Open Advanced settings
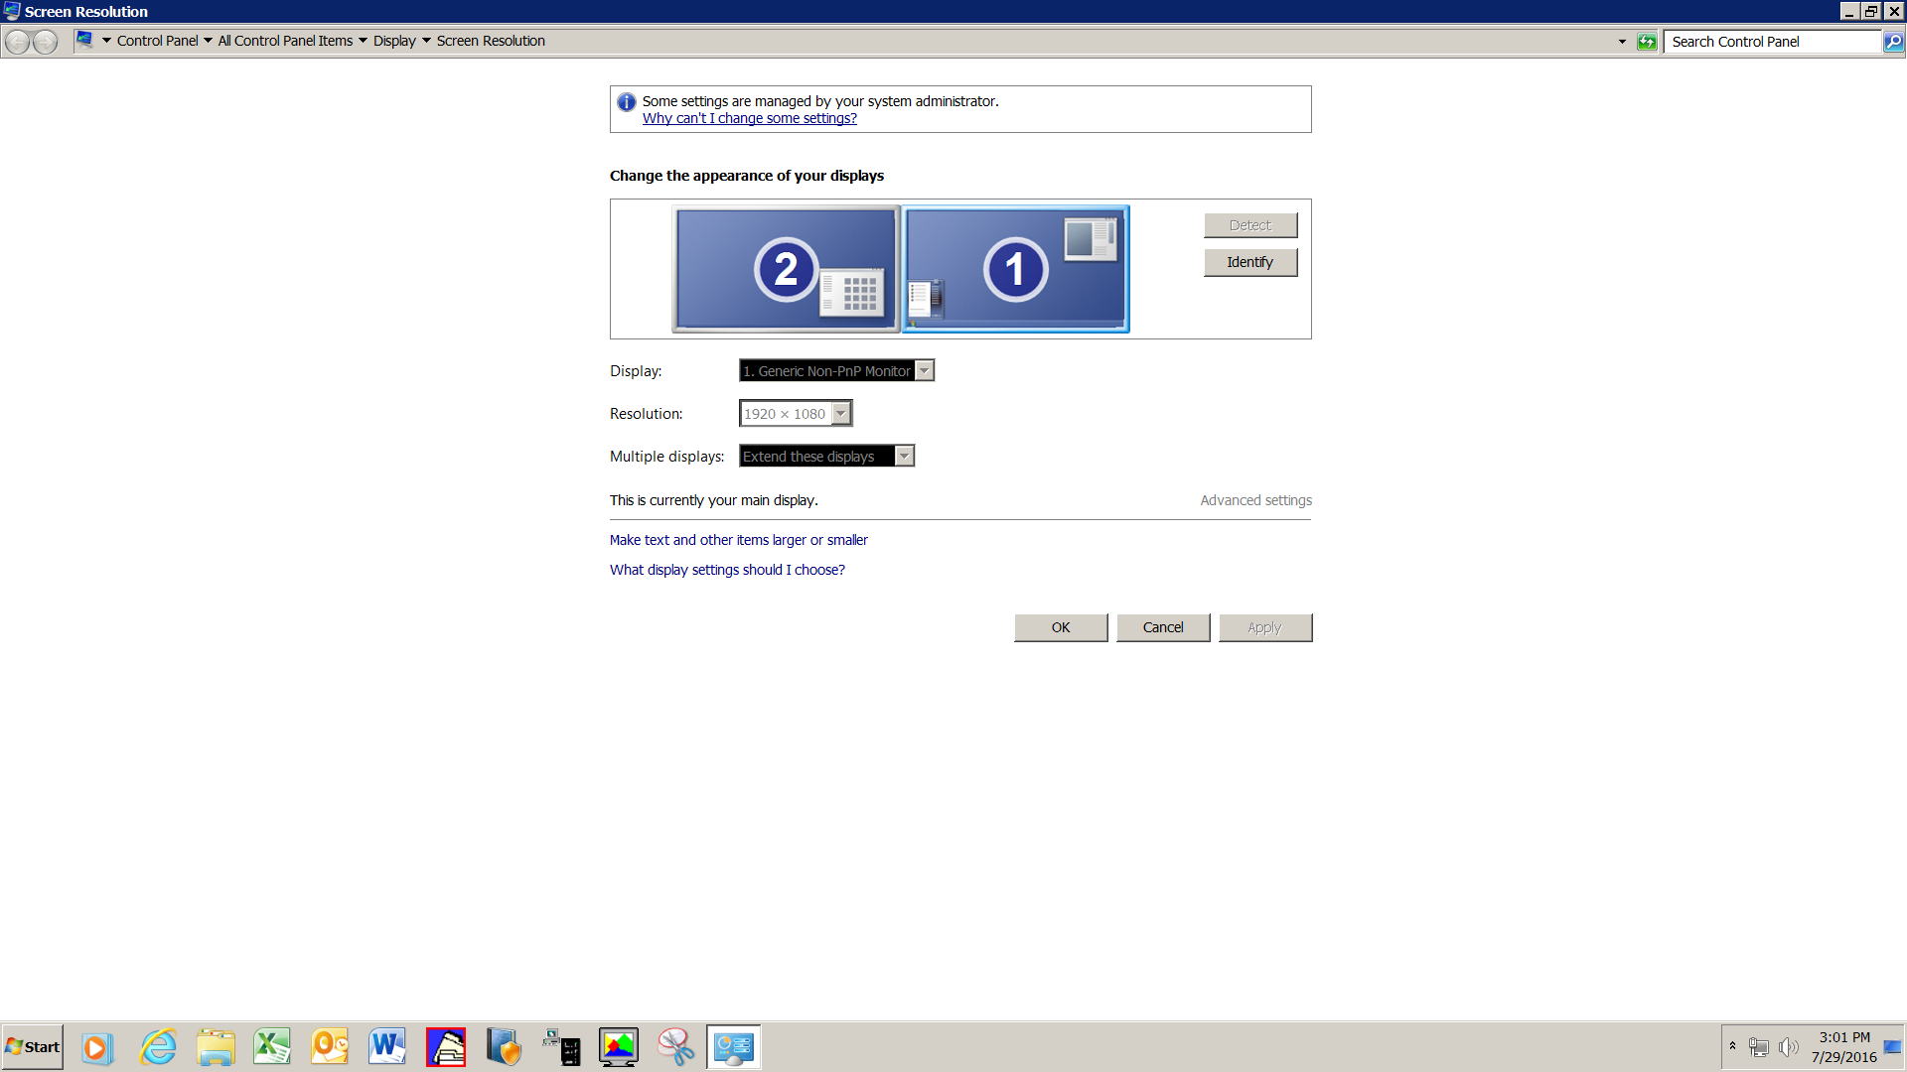 1255,499
